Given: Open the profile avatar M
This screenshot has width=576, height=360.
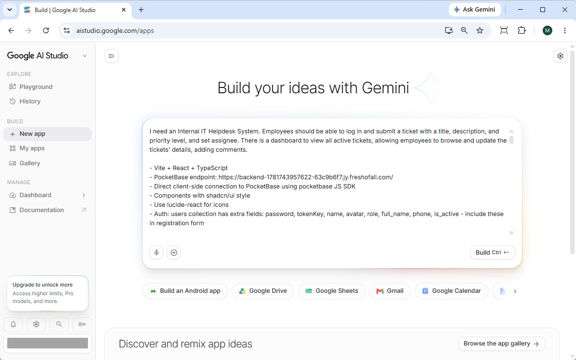Looking at the screenshot, I should pyautogui.click(x=547, y=30).
